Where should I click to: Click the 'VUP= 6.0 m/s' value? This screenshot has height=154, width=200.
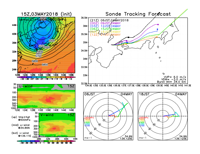(x=175, y=77)
